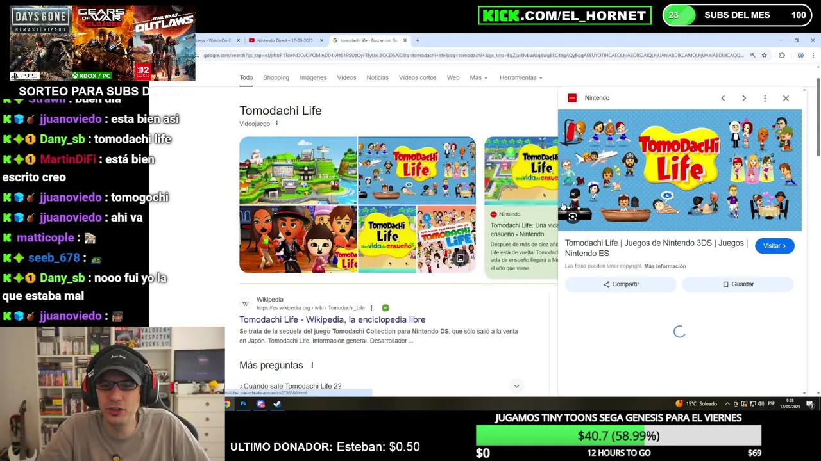
Task: Switch to the Videos tab
Action: click(x=346, y=77)
